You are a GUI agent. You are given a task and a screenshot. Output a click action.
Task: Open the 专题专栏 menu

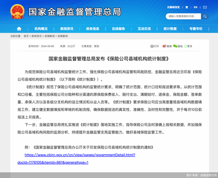[196, 29]
